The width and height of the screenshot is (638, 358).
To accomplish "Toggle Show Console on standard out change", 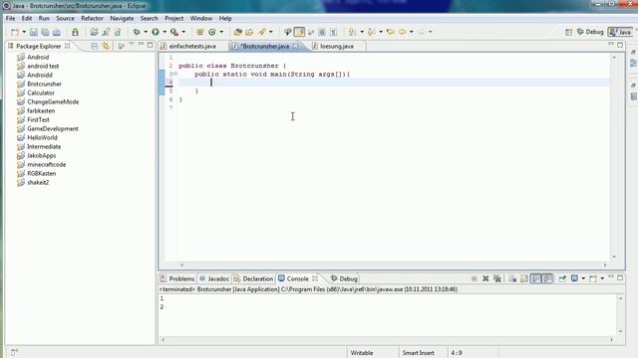I will [x=536, y=278].
